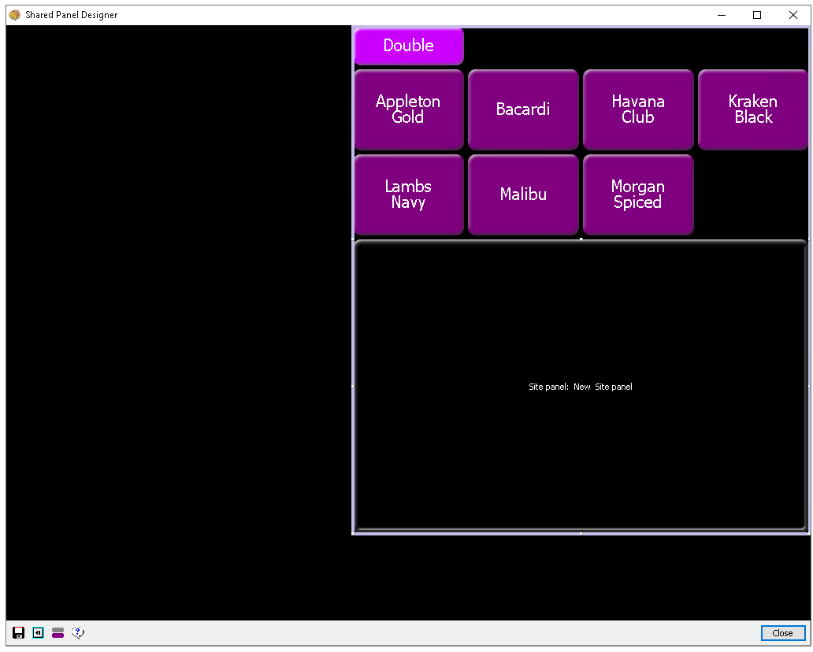This screenshot has height=652, width=813.
Task: Click the floppy disk save icon
Action: pyautogui.click(x=19, y=632)
